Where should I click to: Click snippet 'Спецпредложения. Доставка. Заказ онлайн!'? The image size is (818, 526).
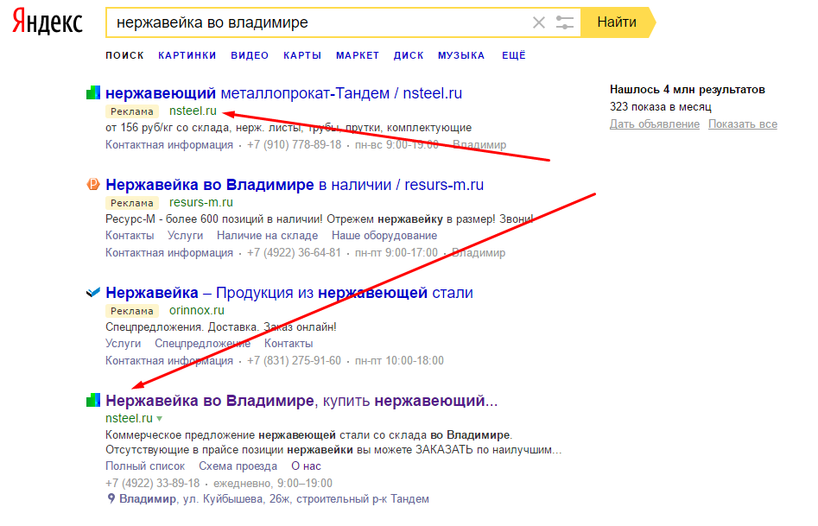[x=220, y=327]
